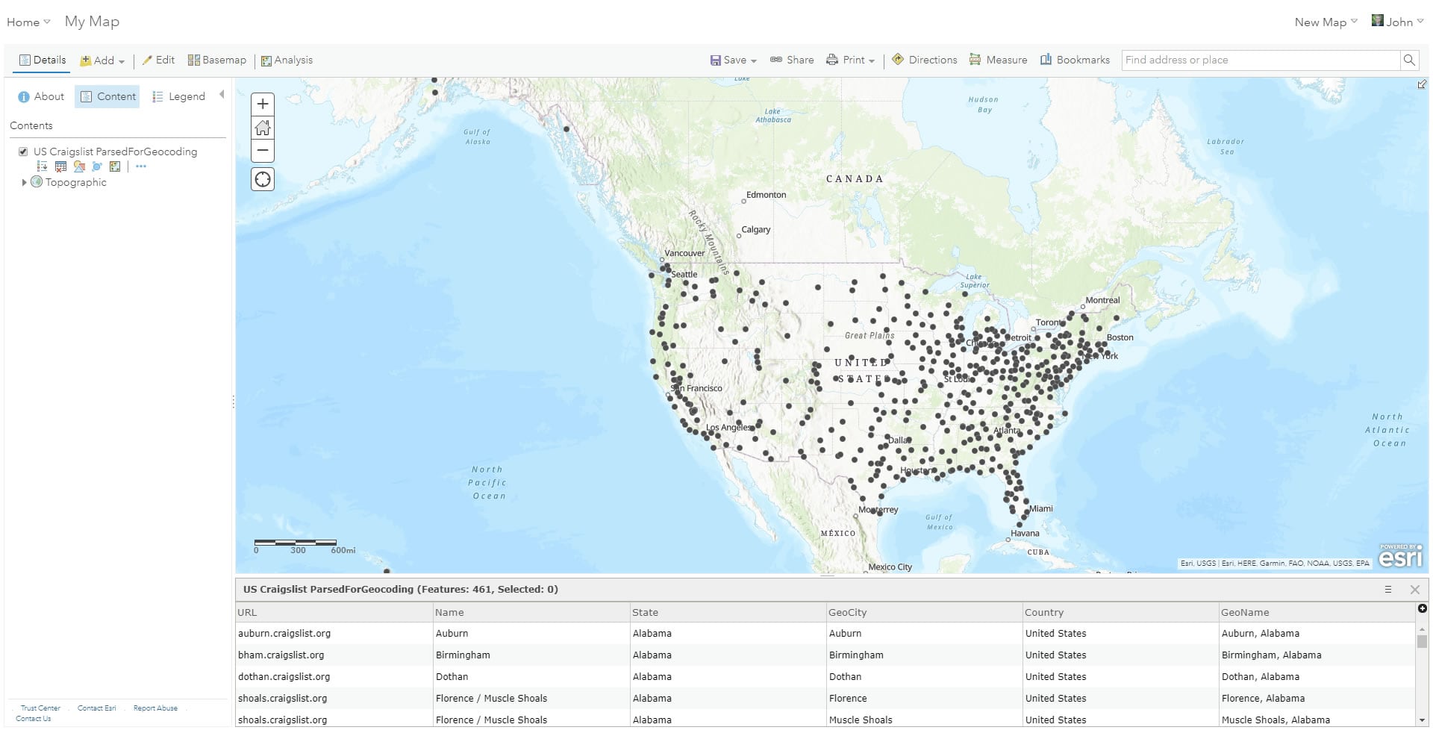Open the John user account menu
The width and height of the screenshot is (1433, 730).
pos(1397,22)
